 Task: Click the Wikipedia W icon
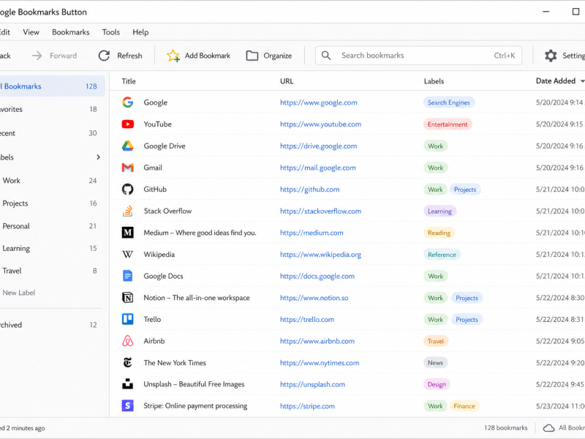coord(127,254)
